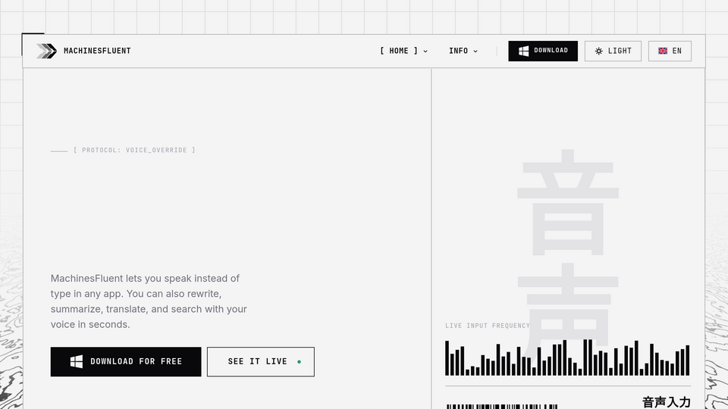Click the sun icon in theme button

point(599,51)
